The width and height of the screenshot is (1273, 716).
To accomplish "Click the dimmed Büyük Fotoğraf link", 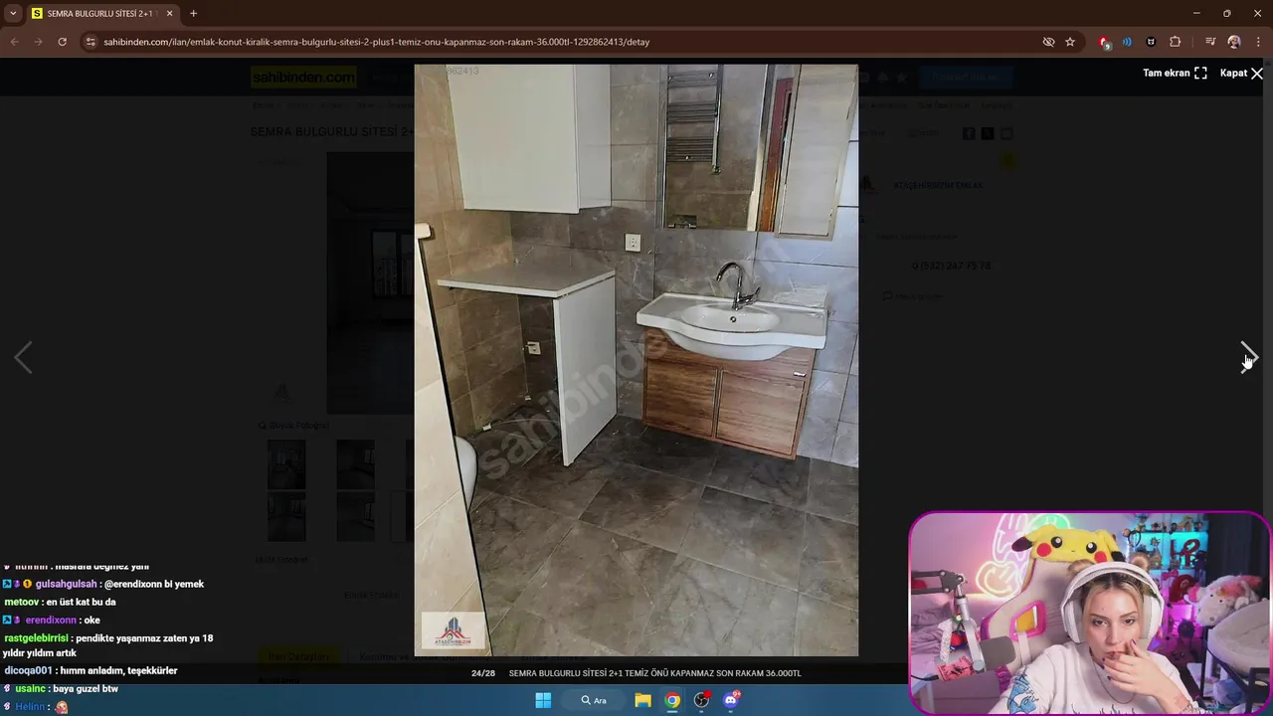I will pyautogui.click(x=294, y=426).
